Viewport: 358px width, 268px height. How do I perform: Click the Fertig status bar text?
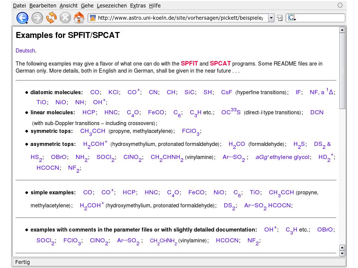(22, 262)
